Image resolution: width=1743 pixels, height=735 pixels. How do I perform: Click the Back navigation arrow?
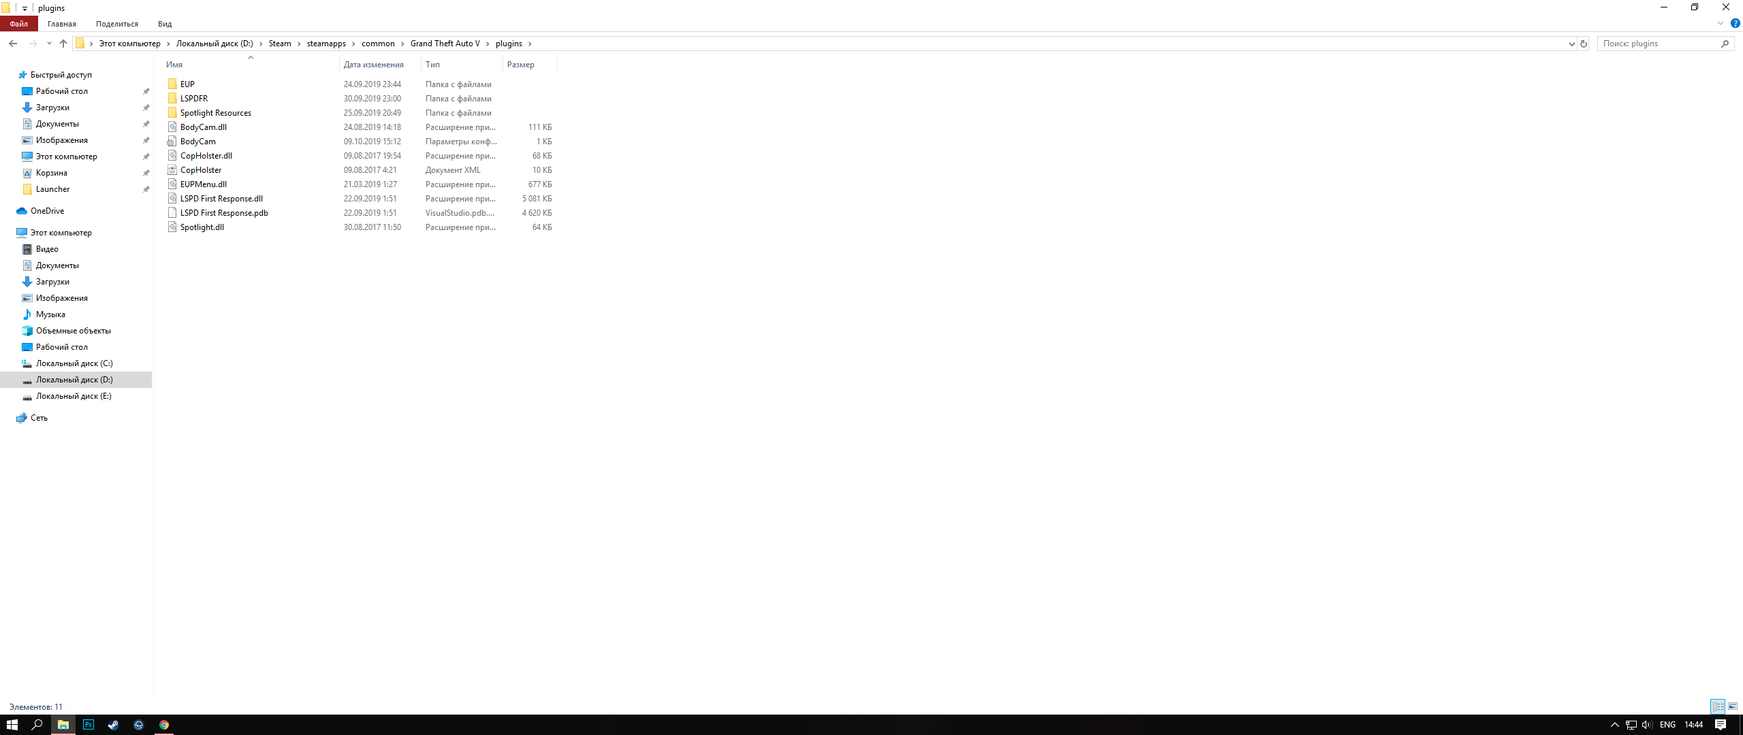tap(13, 44)
